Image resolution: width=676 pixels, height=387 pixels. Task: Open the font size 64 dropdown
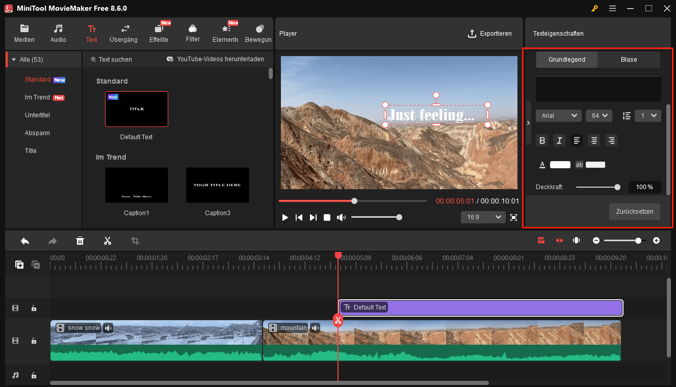(599, 115)
